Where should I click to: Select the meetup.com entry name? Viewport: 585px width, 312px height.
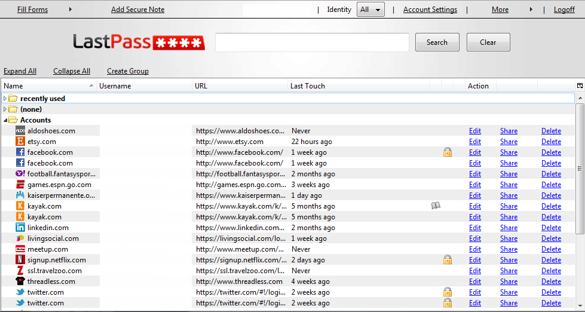pos(48,249)
